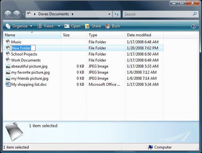This screenshot has height=153, width=202.
Task: Sort by Type column header
Action: (106, 35)
